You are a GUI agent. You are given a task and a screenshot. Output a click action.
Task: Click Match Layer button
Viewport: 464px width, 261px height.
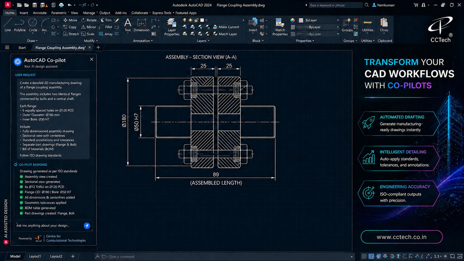tap(225, 34)
